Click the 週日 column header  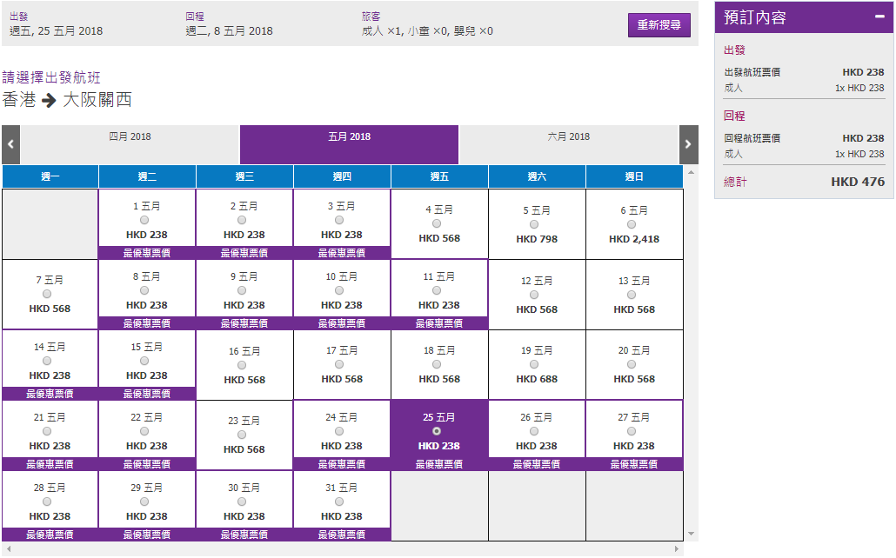634,176
